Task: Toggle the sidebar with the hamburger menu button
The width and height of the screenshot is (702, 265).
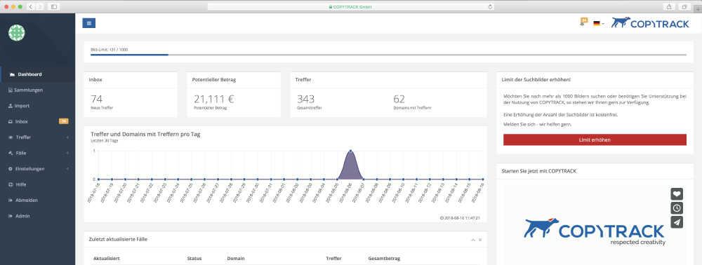Action: pos(89,23)
